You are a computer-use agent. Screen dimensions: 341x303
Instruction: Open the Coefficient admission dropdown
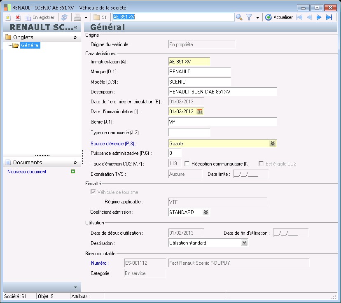click(206, 212)
